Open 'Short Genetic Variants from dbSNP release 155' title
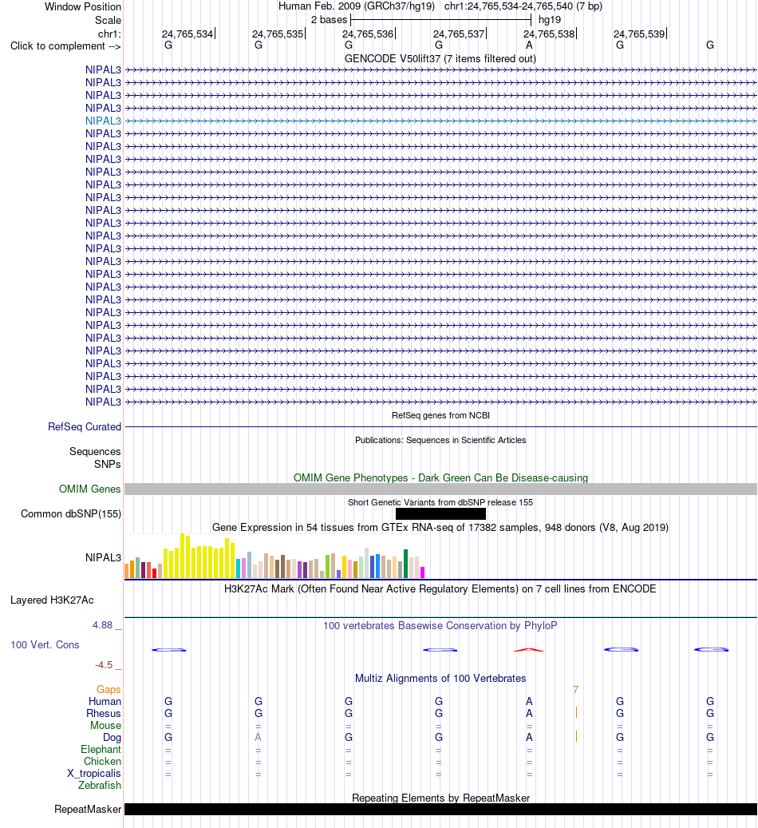This screenshot has width=758, height=828. [440, 503]
